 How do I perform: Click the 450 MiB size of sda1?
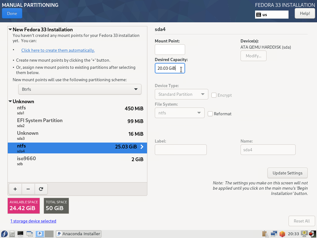(x=134, y=109)
